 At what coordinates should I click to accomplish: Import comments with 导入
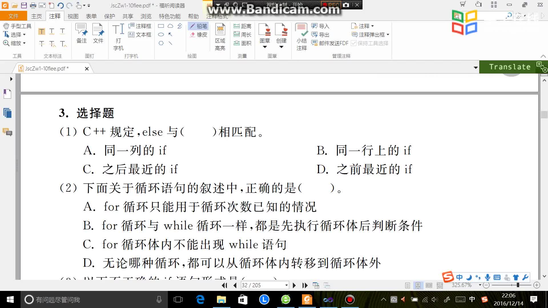tap(320, 26)
